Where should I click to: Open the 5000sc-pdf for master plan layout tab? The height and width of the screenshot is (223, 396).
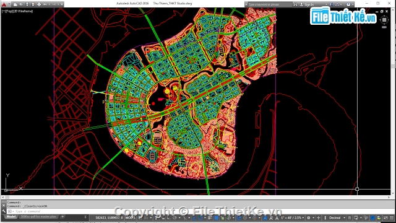pos(38,217)
